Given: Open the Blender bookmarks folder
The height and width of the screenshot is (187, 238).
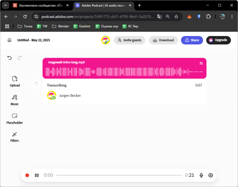Looking at the screenshot, I should tap(61, 26).
